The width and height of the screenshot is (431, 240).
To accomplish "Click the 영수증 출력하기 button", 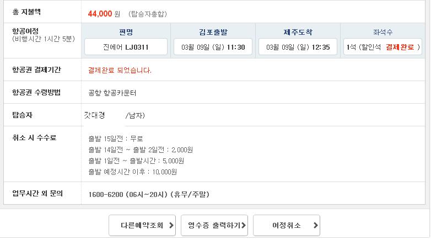I will pos(214,226).
